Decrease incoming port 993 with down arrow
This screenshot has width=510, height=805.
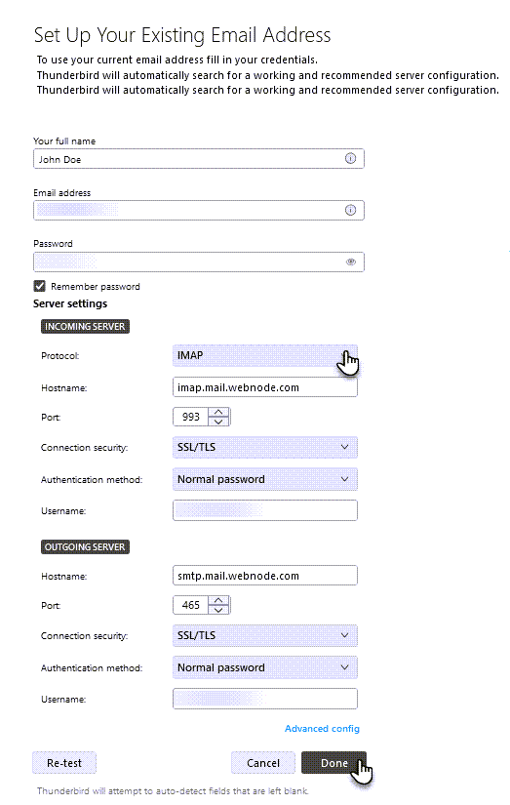pos(219,422)
